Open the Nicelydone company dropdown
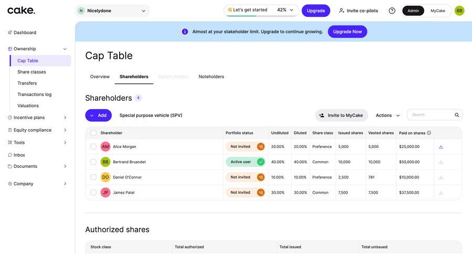The height and width of the screenshot is (254, 472). click(x=112, y=10)
